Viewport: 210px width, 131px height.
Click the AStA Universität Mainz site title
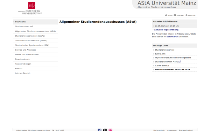(167, 3)
